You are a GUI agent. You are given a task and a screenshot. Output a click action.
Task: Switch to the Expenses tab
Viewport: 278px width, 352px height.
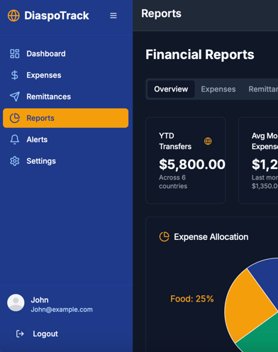(218, 89)
